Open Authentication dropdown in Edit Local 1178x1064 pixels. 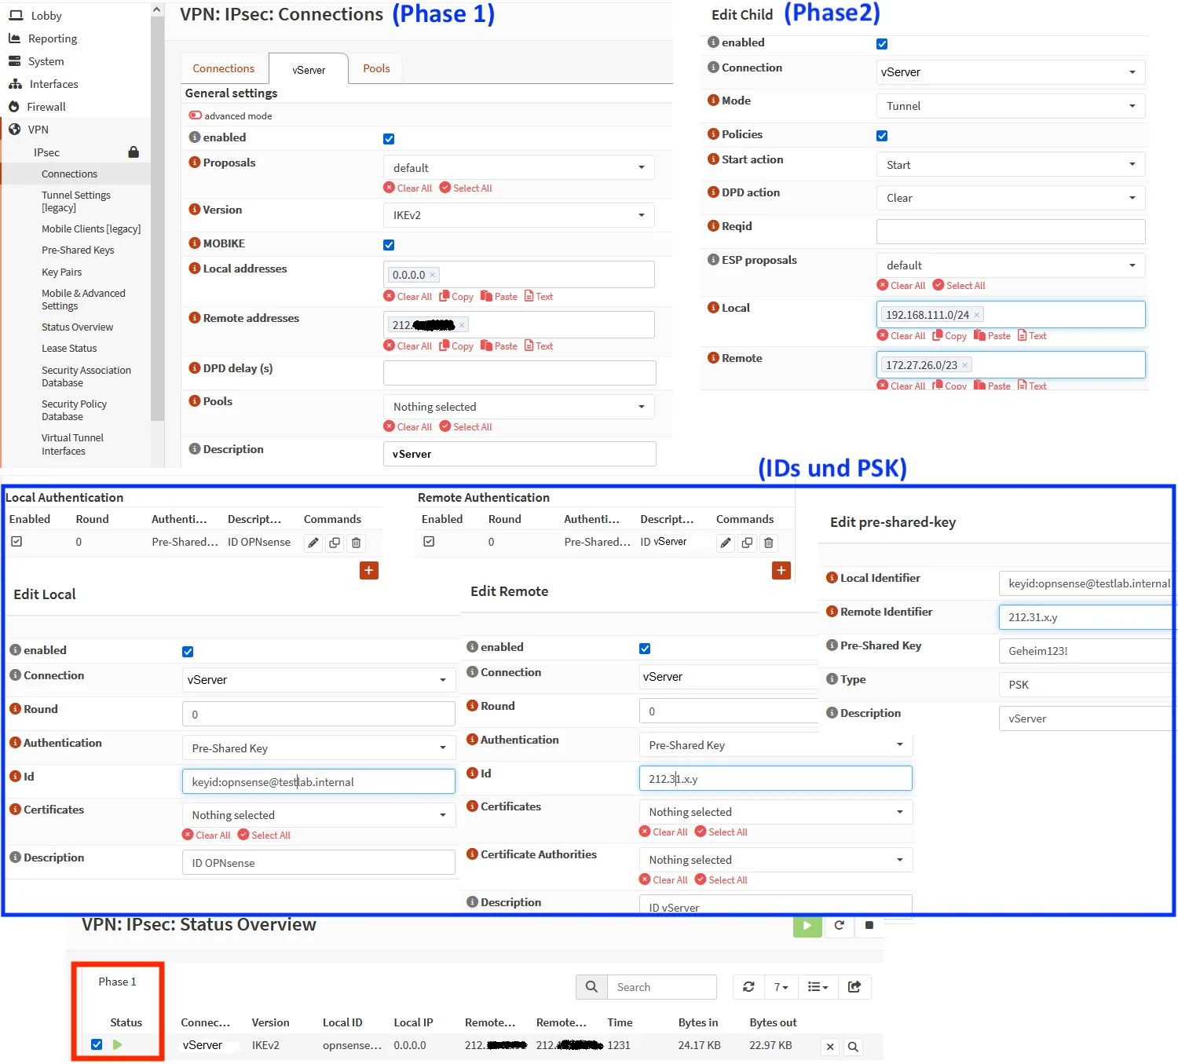[319, 748]
